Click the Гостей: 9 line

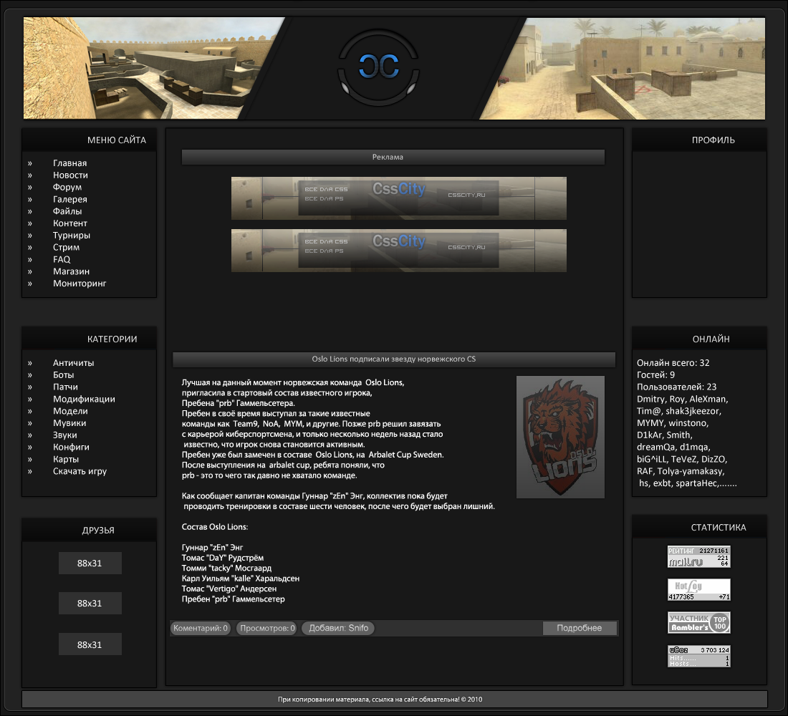655,375
